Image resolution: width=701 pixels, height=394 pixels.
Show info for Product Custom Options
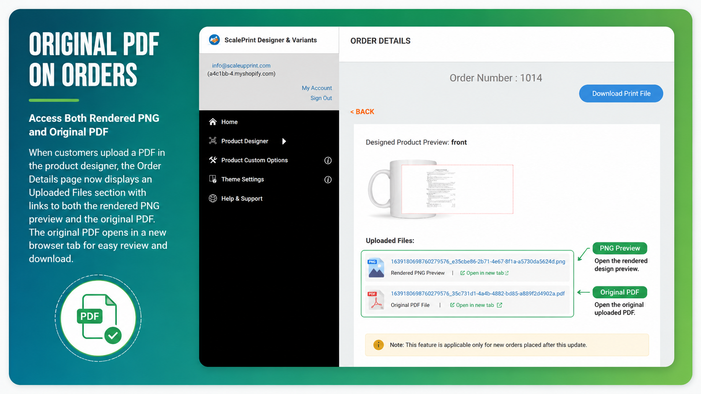click(x=328, y=160)
